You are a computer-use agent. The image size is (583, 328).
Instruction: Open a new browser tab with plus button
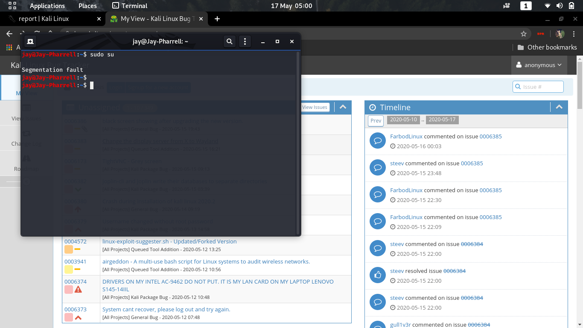click(x=217, y=19)
